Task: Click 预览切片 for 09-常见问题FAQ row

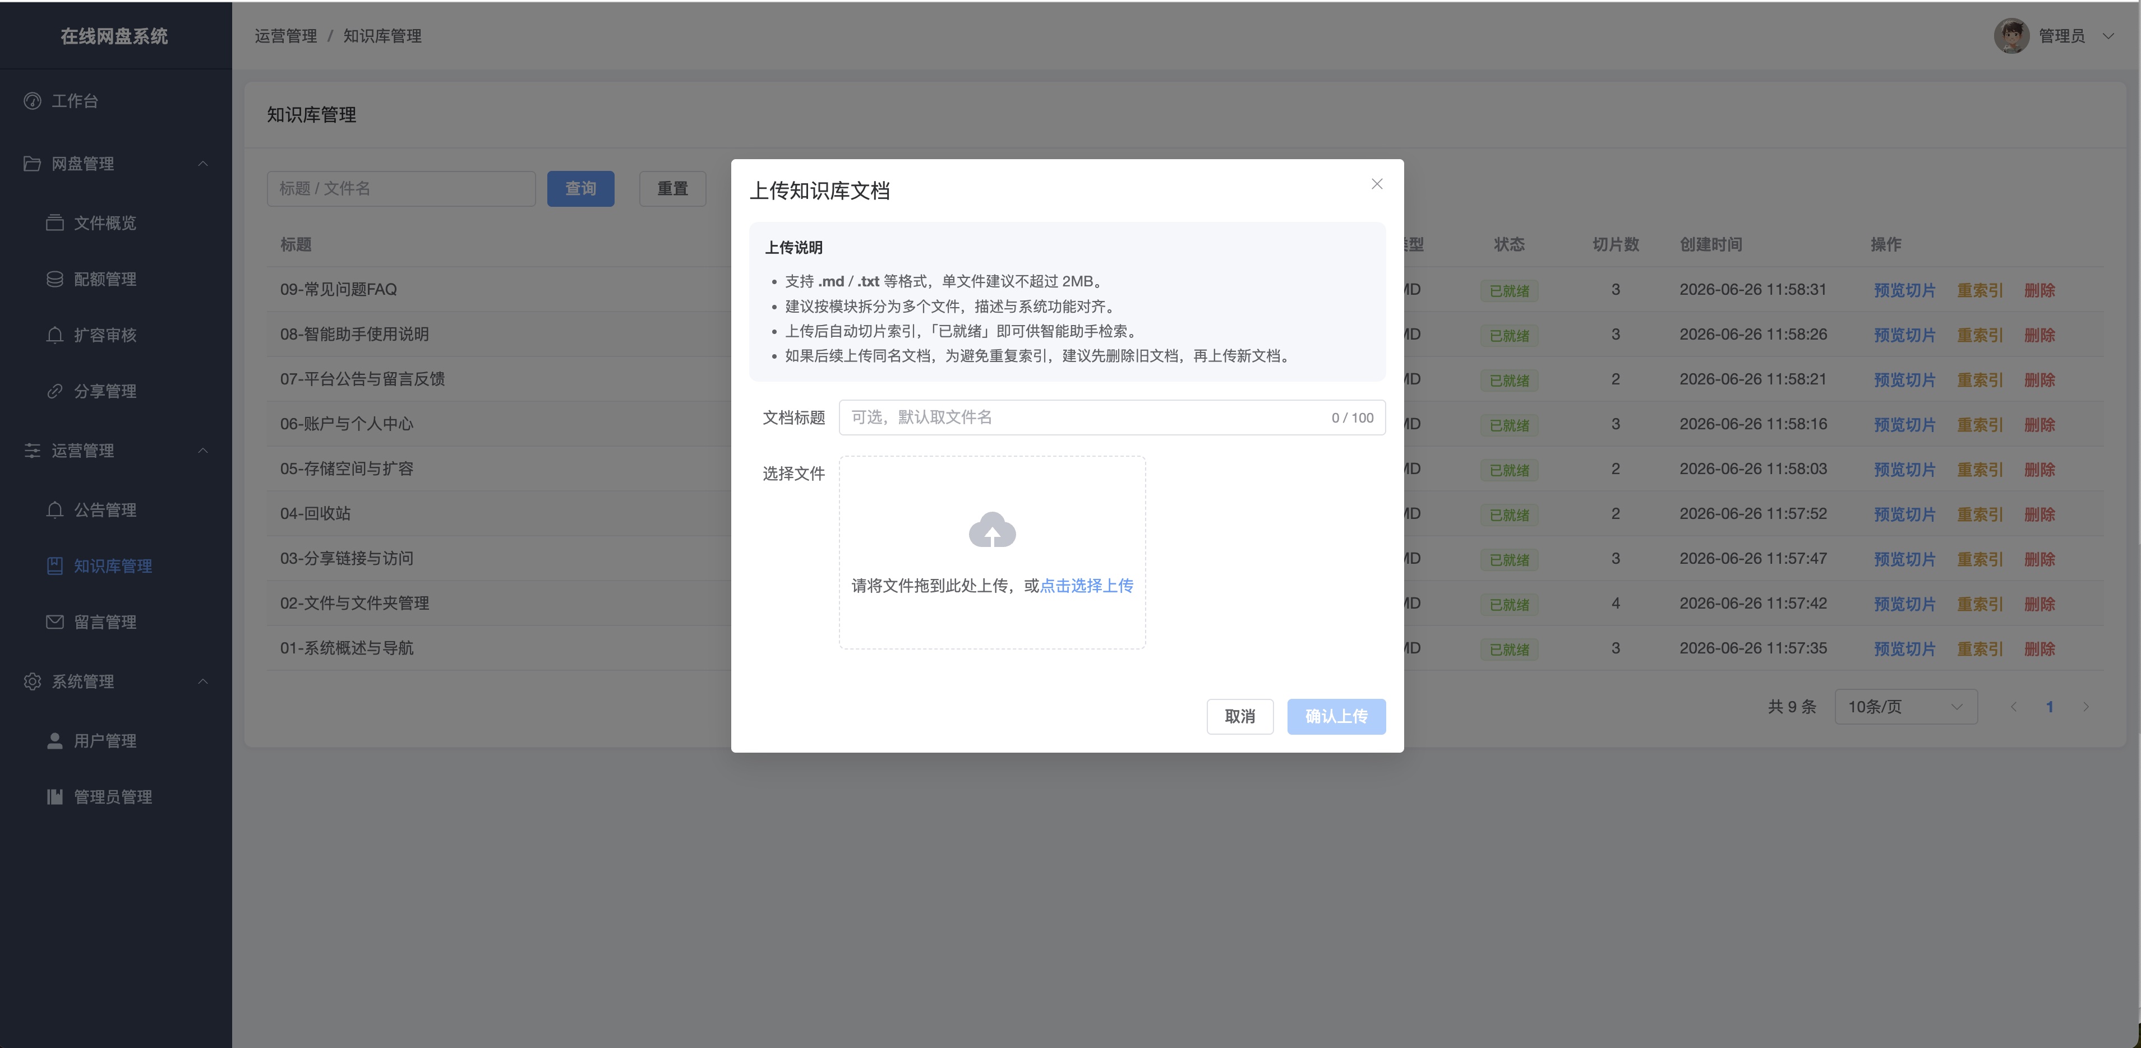Action: 1904,290
